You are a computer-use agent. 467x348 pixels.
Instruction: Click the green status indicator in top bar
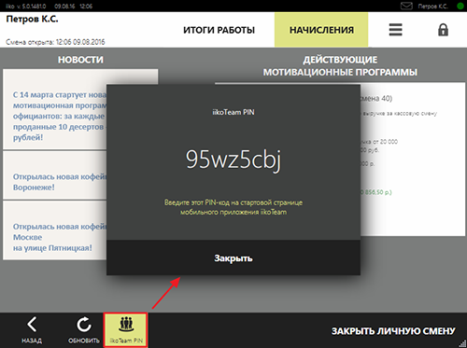pyautogui.click(x=460, y=6)
